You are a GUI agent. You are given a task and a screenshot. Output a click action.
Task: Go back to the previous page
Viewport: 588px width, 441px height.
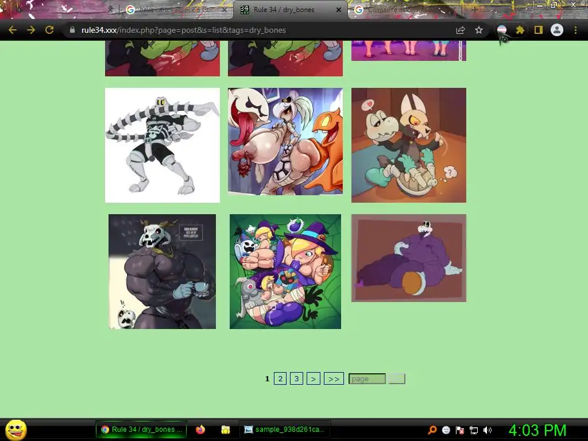(13, 30)
